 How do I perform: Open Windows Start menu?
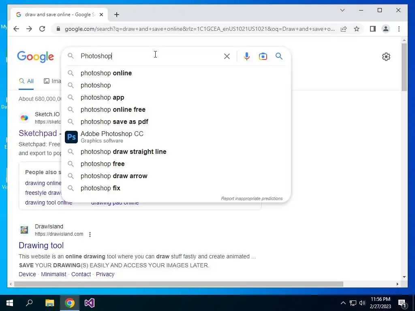10,303
